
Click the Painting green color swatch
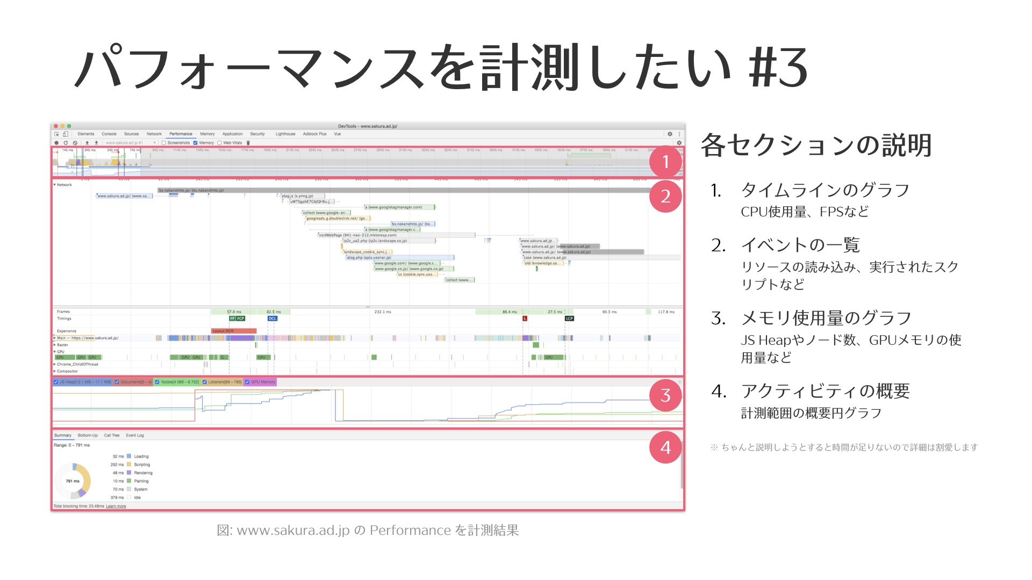pos(129,481)
